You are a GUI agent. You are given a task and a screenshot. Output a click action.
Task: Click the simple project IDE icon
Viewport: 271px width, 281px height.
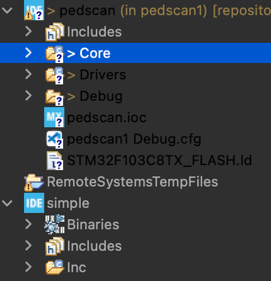pos(34,203)
